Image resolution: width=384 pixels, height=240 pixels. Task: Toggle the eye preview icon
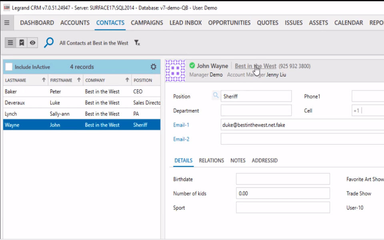[x=32, y=43]
